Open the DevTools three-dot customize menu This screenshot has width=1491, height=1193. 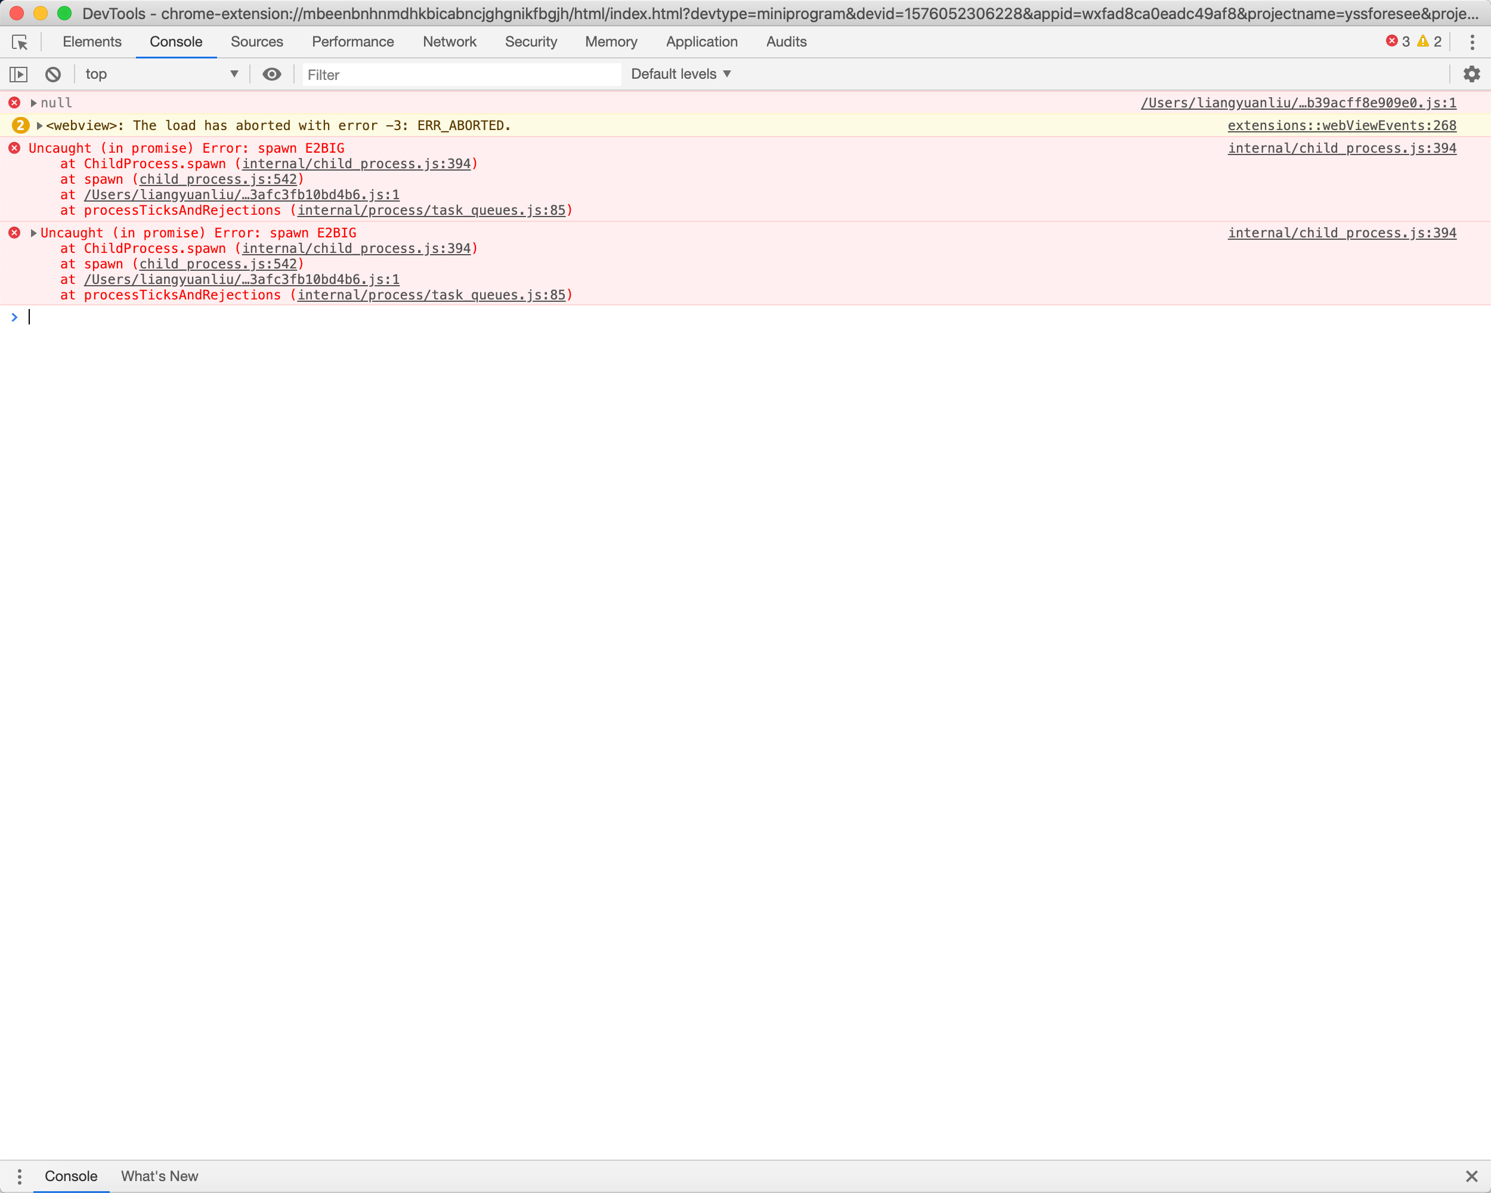pos(1472,42)
